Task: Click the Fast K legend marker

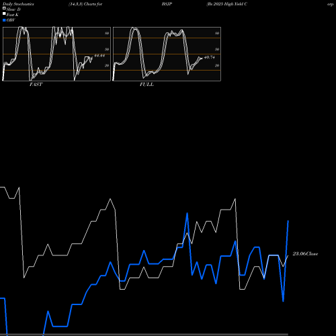Action: tap(4, 13)
